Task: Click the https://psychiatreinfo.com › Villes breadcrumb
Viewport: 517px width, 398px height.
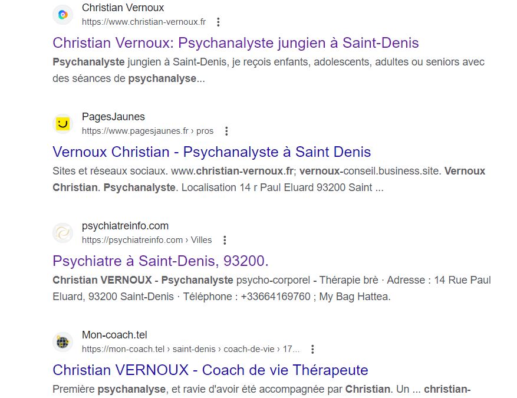Action: (x=147, y=240)
